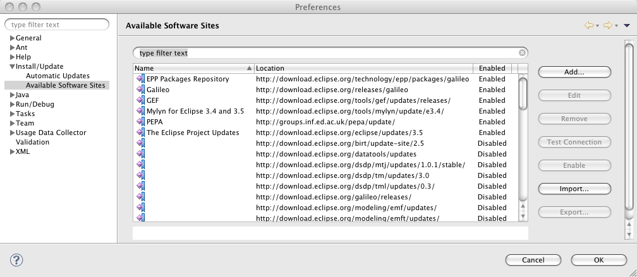637x277 pixels.
Task: Open help with the question mark icon
Action: coord(16,260)
